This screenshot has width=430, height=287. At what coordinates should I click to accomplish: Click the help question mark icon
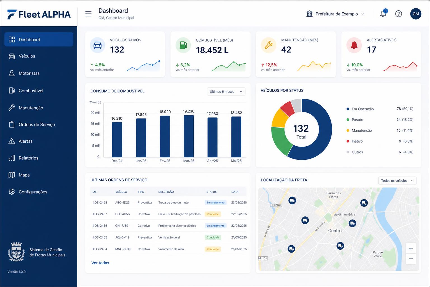pos(399,14)
